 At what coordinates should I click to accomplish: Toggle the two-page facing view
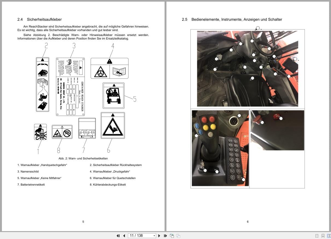point(329,236)
